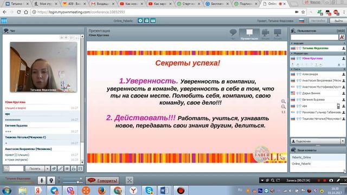Click in the users search field

[x=314, y=37]
